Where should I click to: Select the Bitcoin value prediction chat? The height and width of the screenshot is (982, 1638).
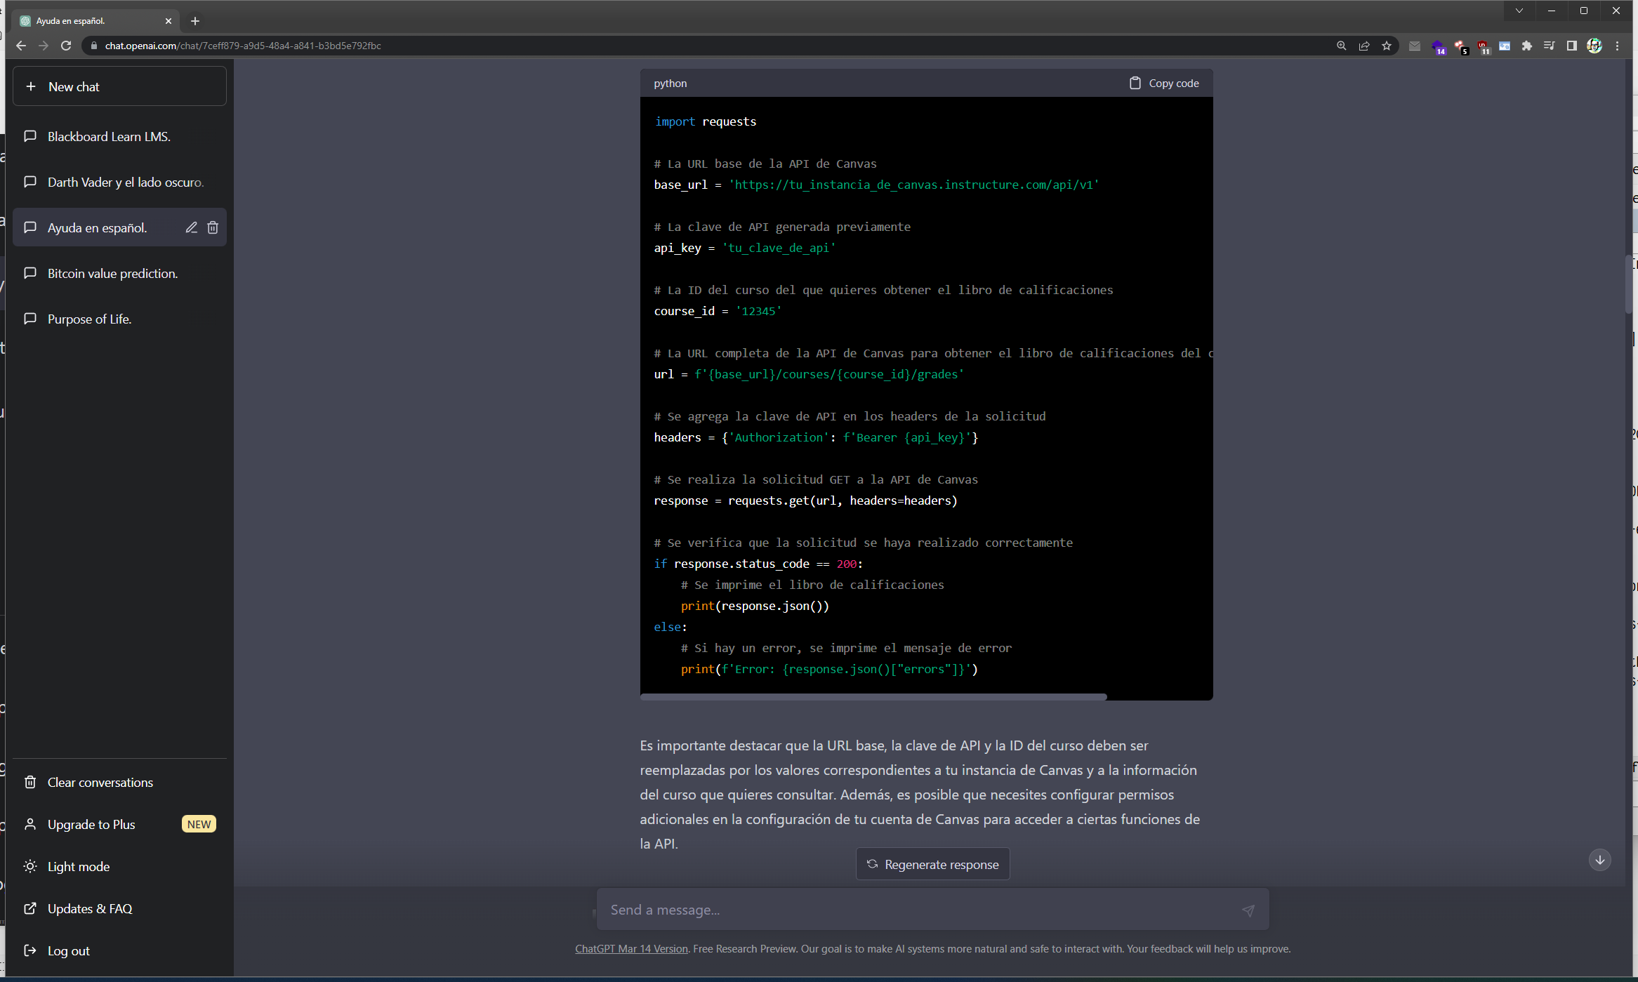[x=112, y=274]
